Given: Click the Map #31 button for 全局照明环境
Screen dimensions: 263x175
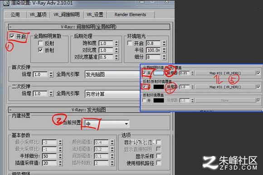Looking at the screenshot, I should pyautogui.click(x=225, y=73).
